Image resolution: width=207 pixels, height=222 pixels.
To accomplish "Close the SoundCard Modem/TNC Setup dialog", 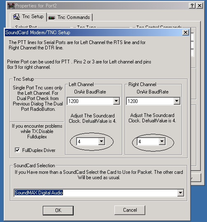I will (185, 33).
